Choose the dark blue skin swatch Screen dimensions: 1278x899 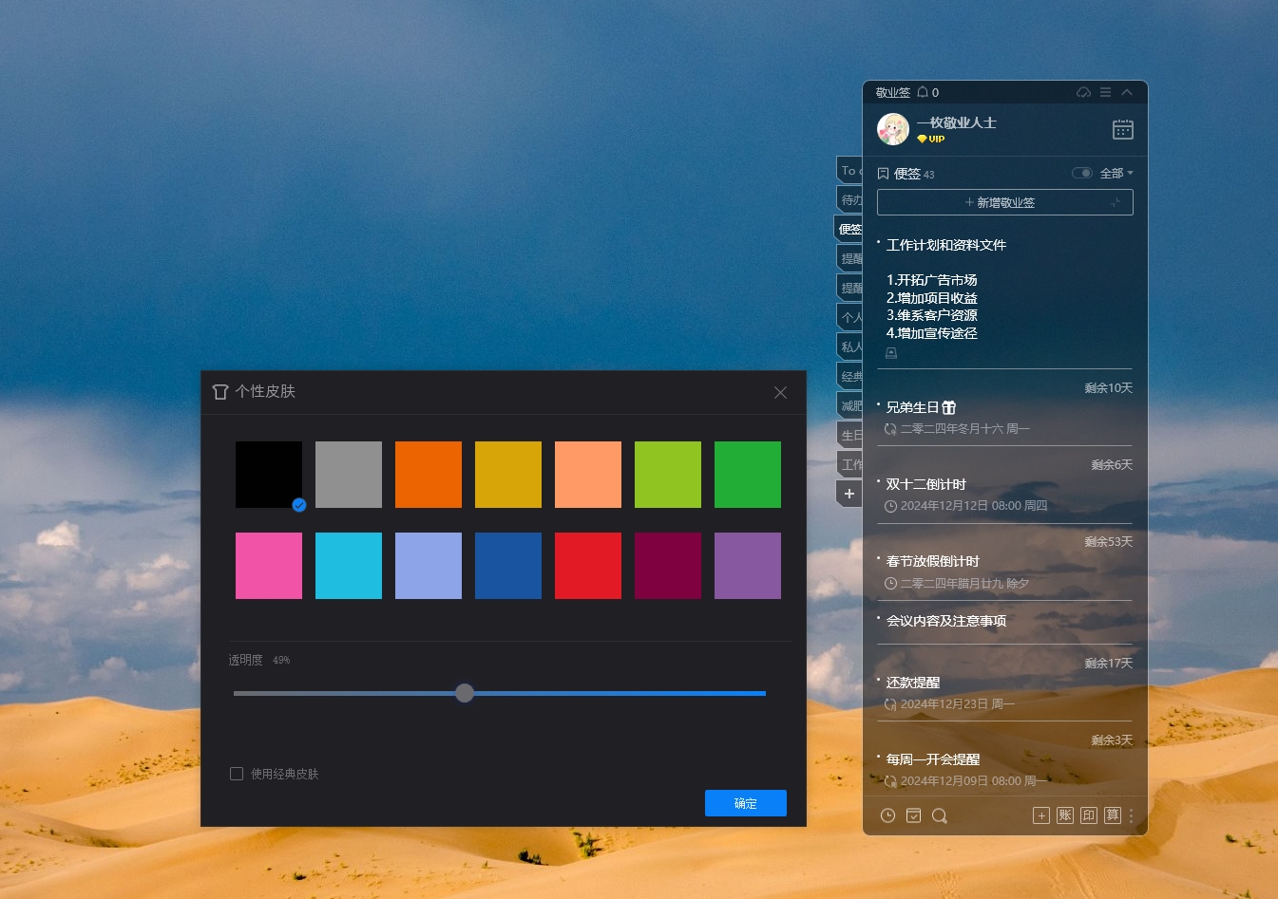508,566
